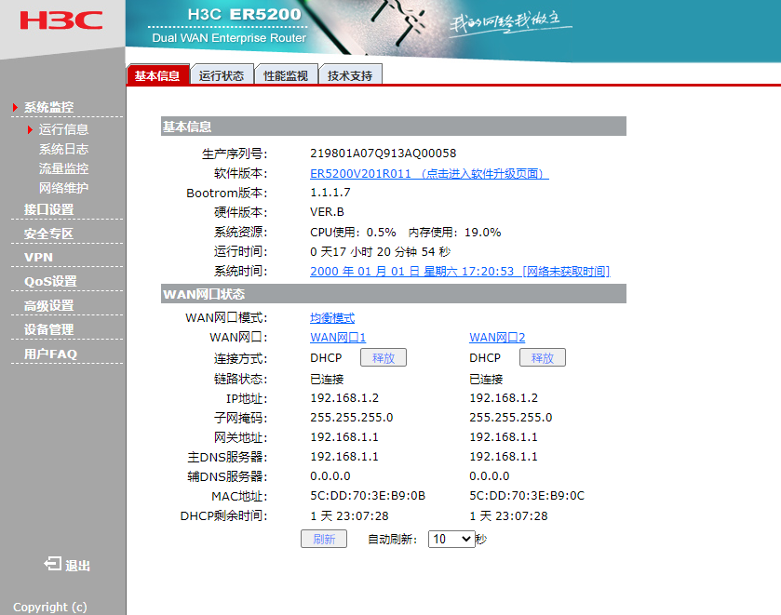Select 系统日志 in the sidebar
781x615 pixels.
(x=63, y=149)
